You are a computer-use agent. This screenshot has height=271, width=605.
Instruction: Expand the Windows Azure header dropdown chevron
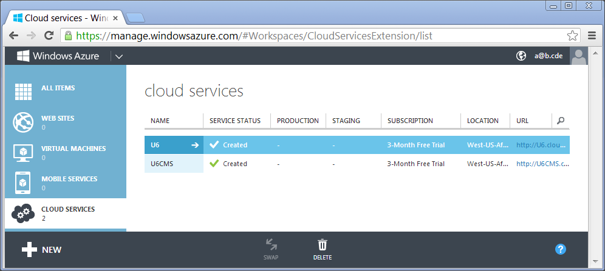point(118,56)
